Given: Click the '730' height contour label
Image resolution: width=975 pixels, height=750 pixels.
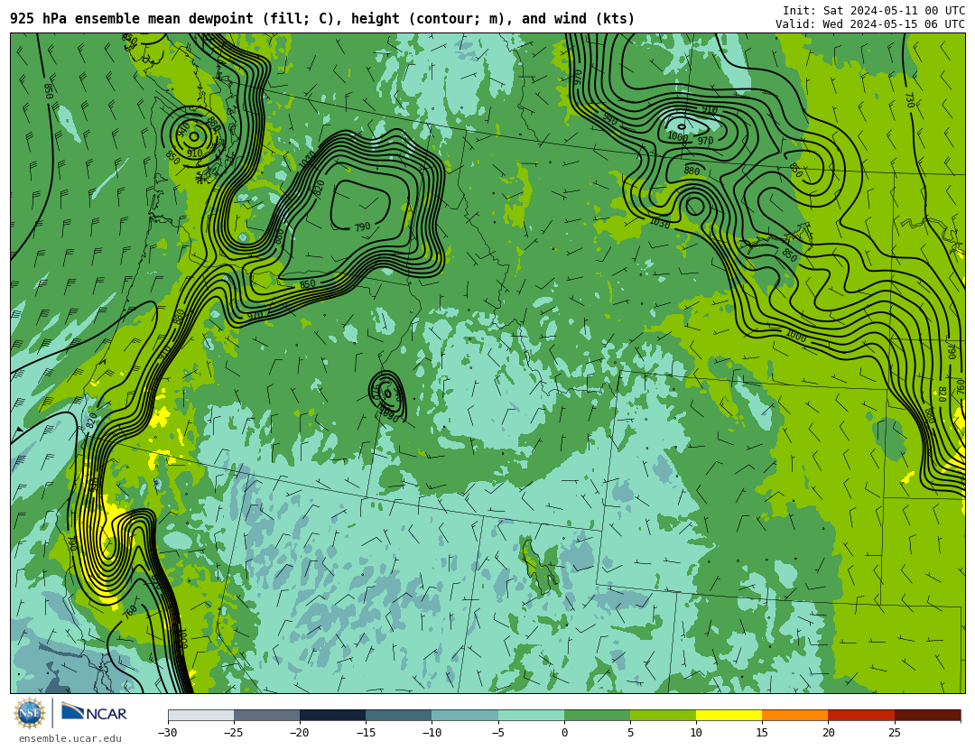Looking at the screenshot, I should tap(909, 100).
